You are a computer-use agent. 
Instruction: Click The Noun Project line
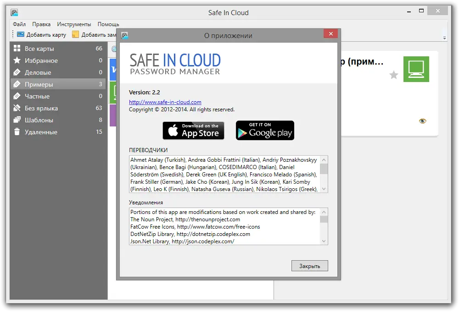coord(185,219)
